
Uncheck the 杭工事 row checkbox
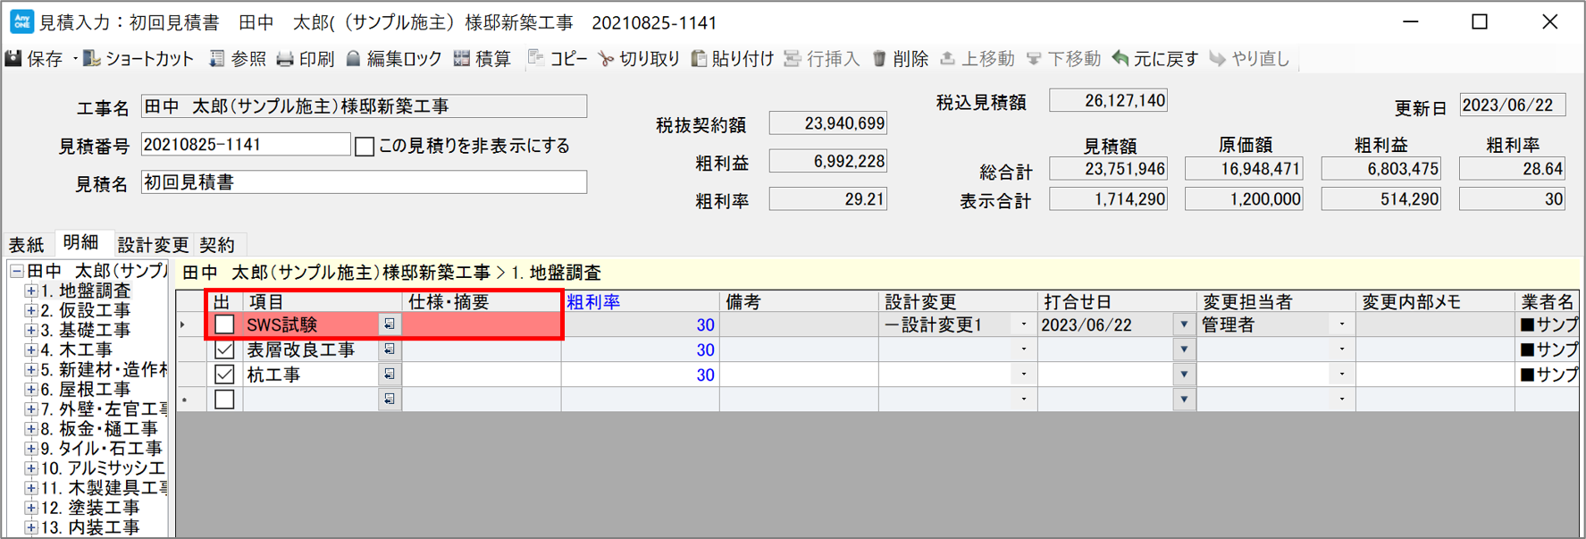click(224, 375)
